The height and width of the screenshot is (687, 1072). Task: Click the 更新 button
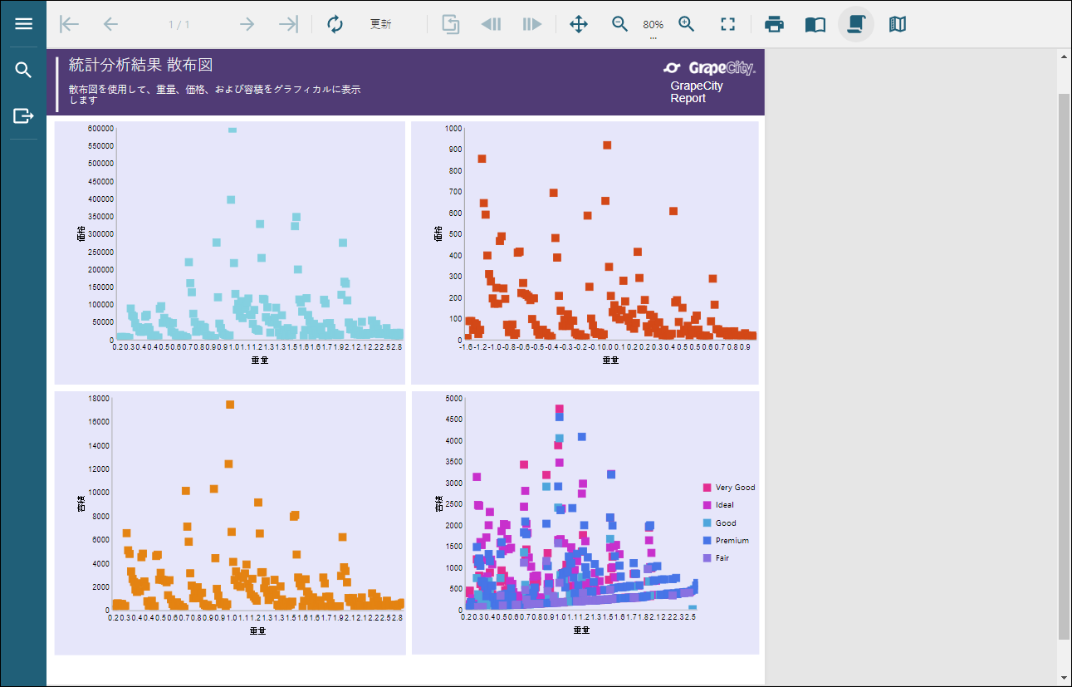pyautogui.click(x=380, y=24)
